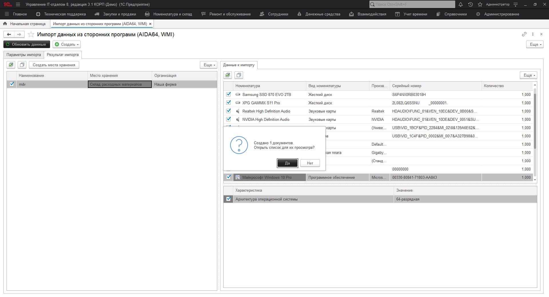549x297 pixels.
Task: Go back with the left arrow
Action: [x=9, y=35]
